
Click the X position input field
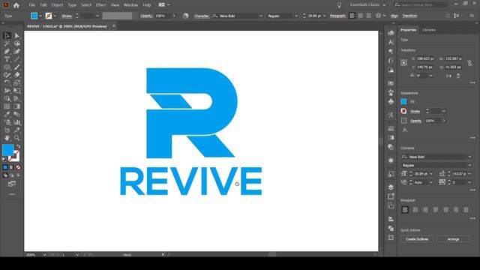(x=425, y=58)
